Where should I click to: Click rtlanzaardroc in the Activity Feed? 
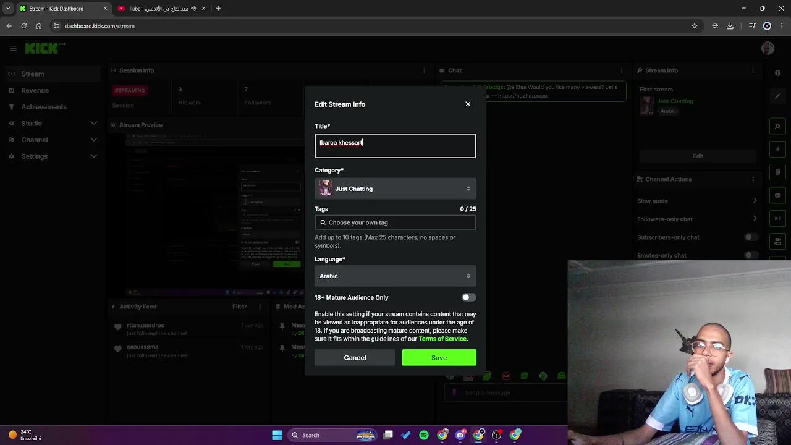coord(145,325)
